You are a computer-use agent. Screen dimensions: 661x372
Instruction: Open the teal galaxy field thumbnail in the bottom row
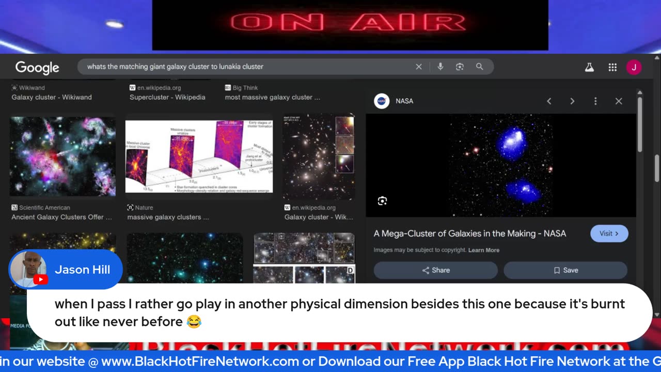(184, 257)
